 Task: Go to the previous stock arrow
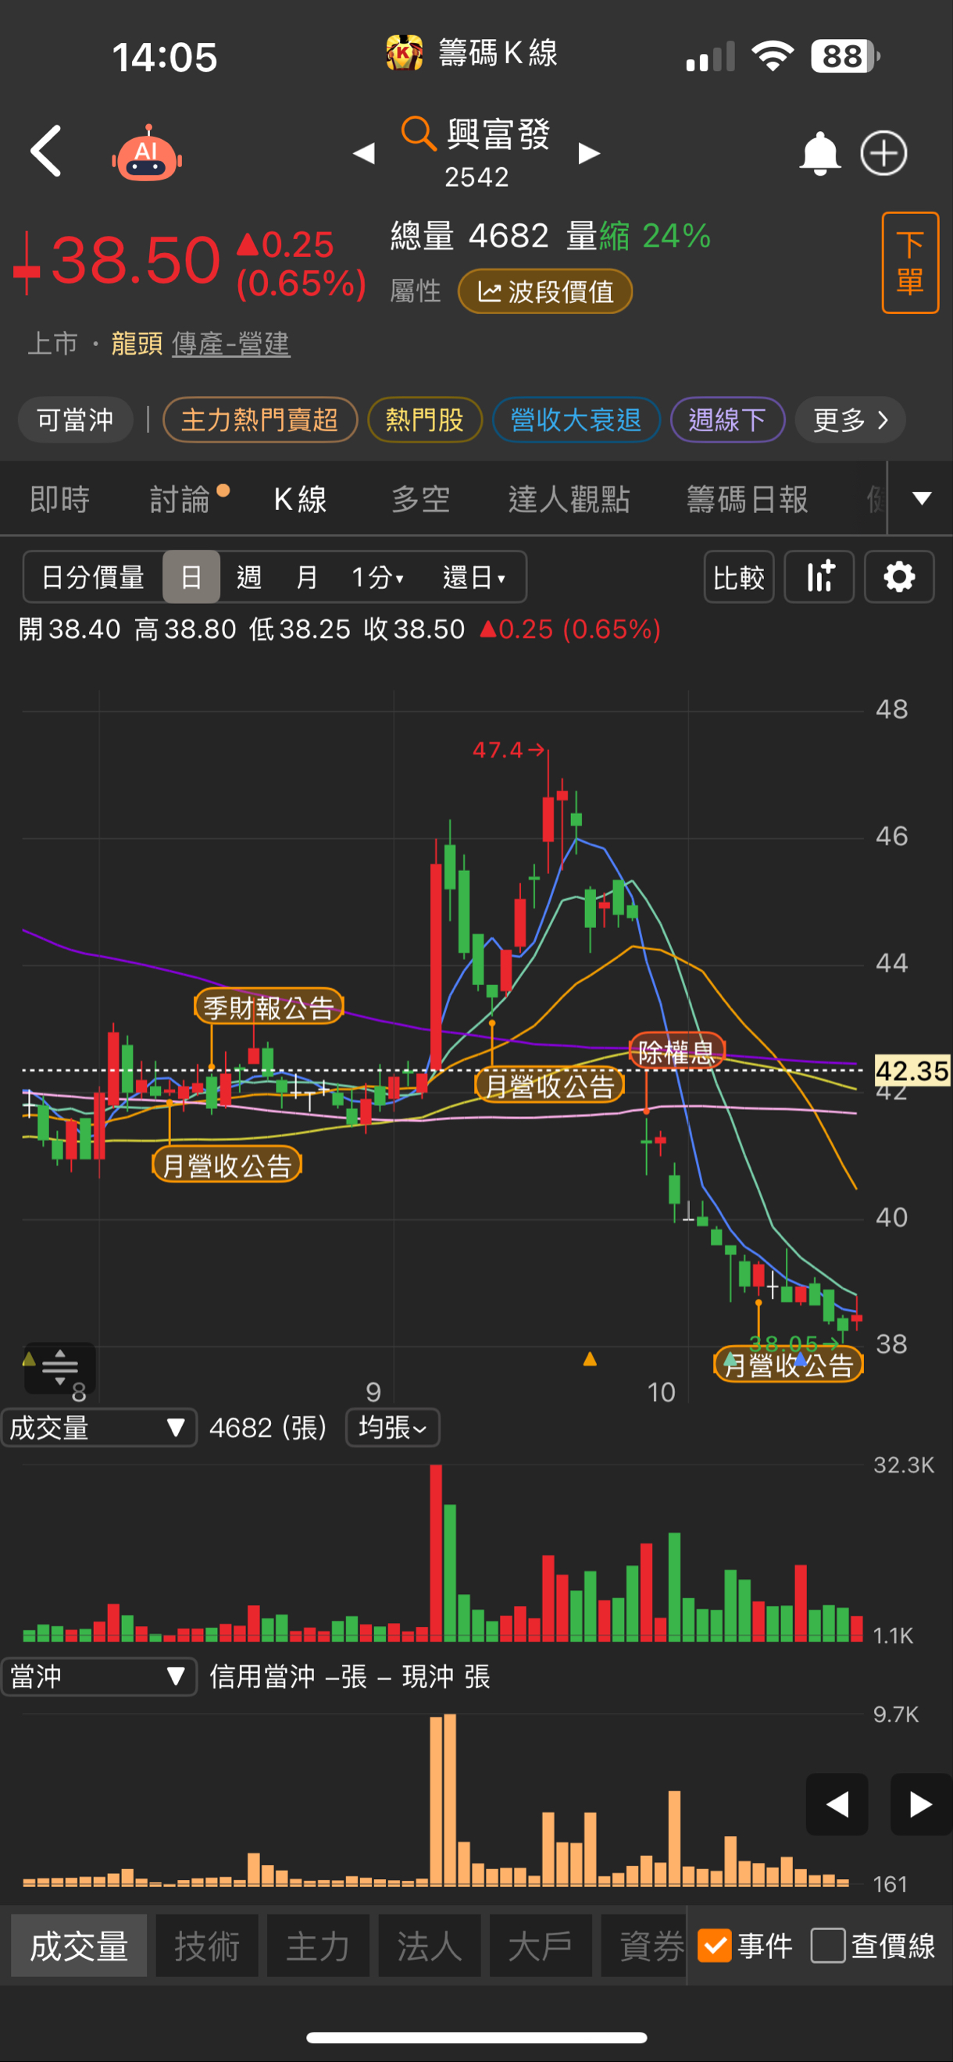click(363, 152)
